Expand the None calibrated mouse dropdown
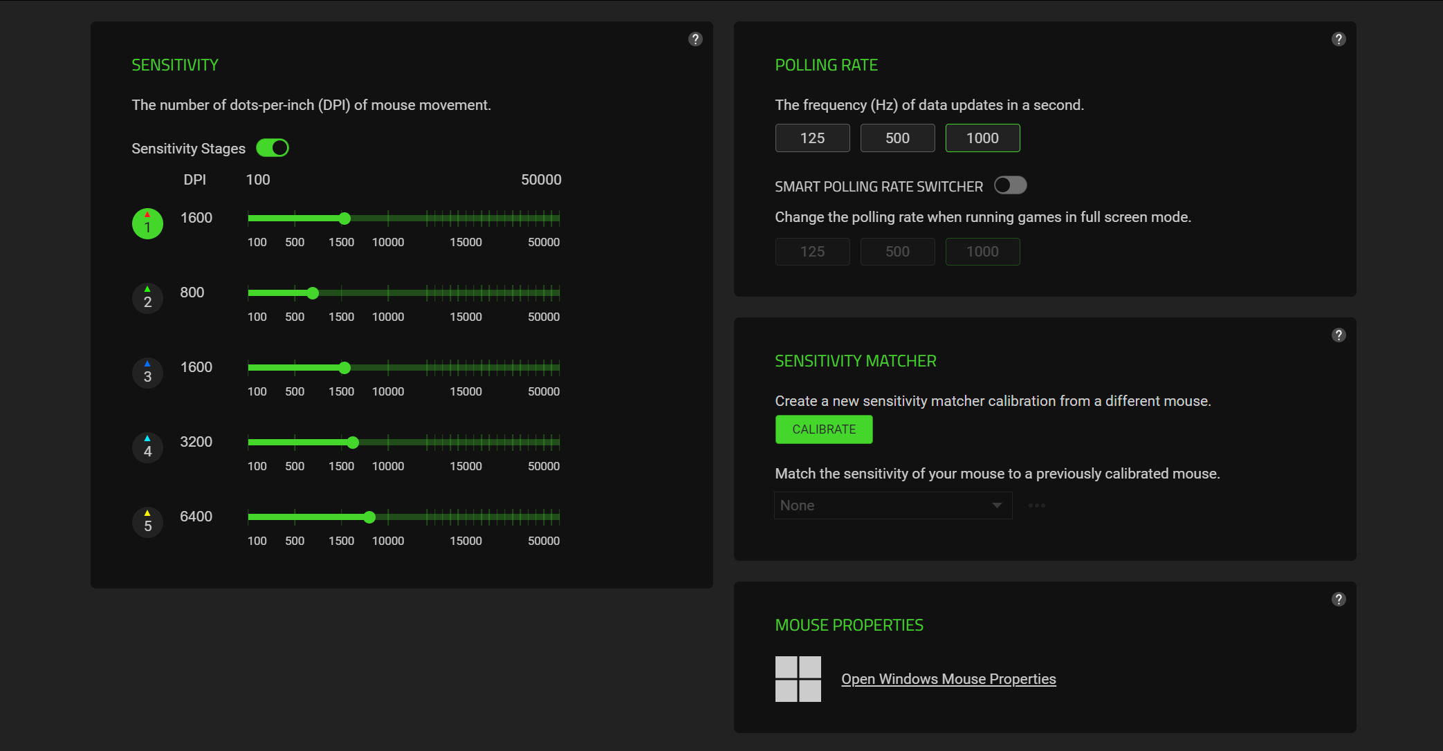This screenshot has height=751, width=1443. [893, 506]
